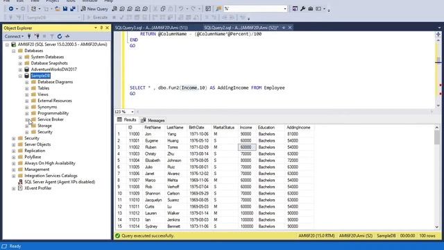
Task: Select the Views folder in tree
Action: (x=43, y=94)
